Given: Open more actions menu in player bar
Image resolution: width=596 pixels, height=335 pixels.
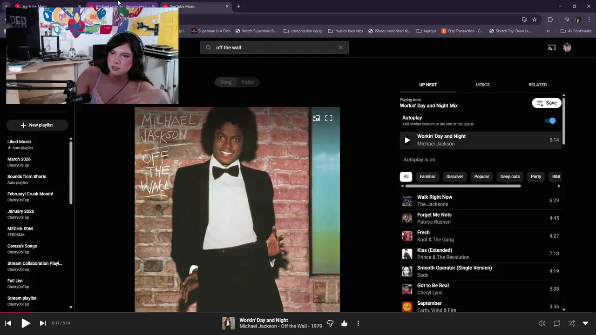Looking at the screenshot, I should [x=358, y=323].
